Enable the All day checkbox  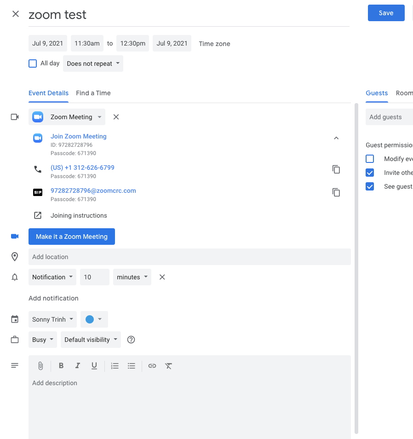pos(33,64)
